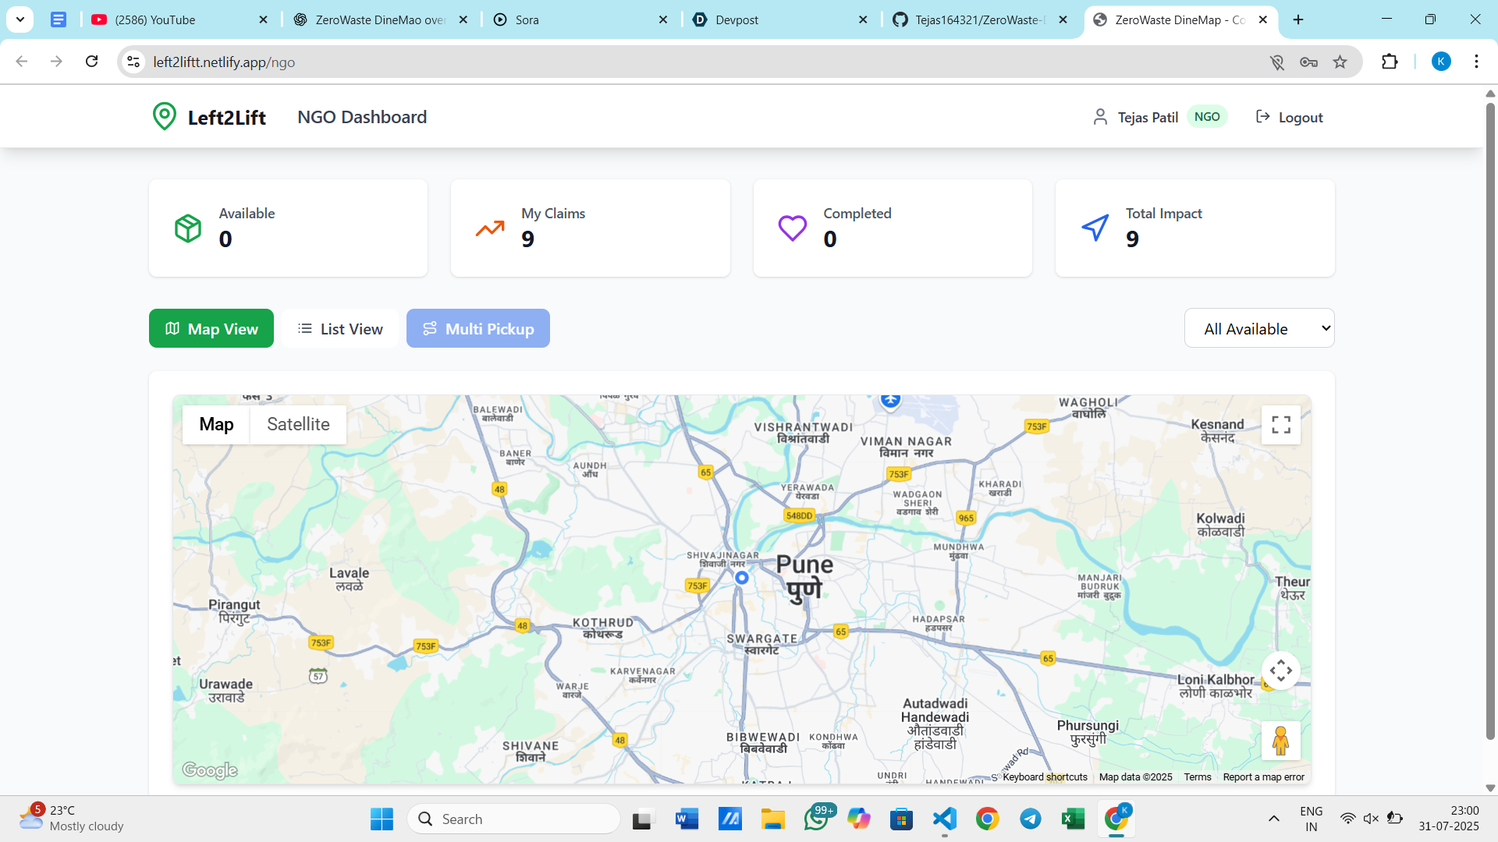Bookmark this page with star icon
The height and width of the screenshot is (842, 1498).
[1340, 62]
